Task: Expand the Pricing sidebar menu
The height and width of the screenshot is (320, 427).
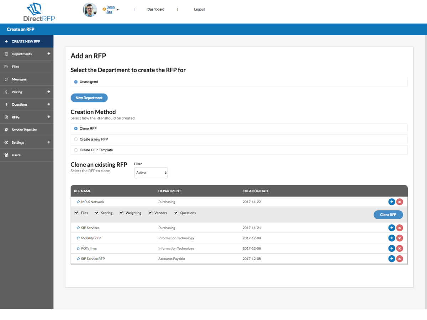Action: pos(49,92)
